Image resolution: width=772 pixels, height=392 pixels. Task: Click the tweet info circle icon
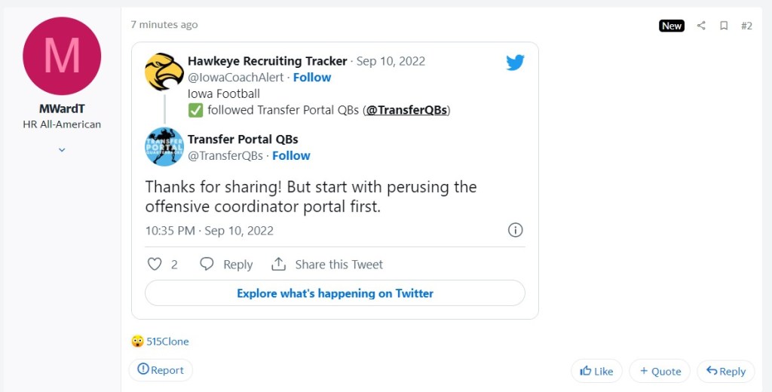click(x=515, y=230)
